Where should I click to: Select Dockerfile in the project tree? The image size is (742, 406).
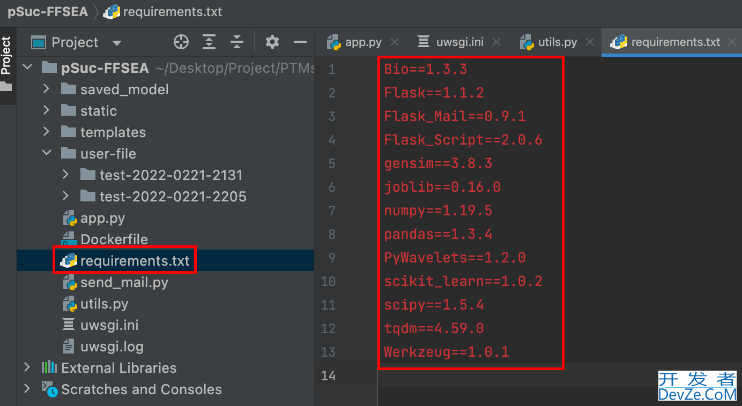114,239
